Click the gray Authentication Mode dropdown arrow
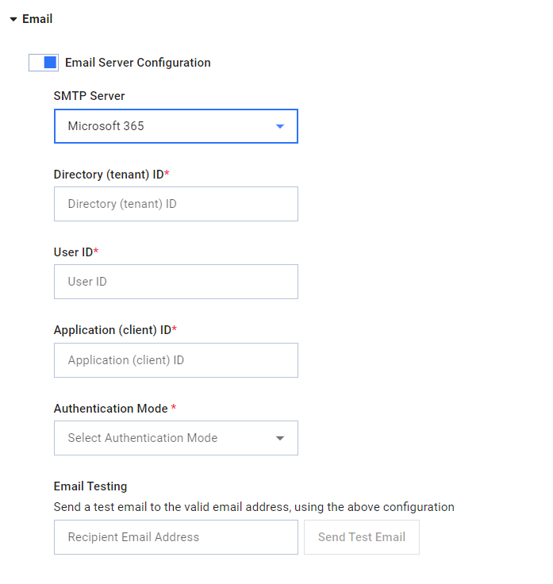 [x=279, y=438]
